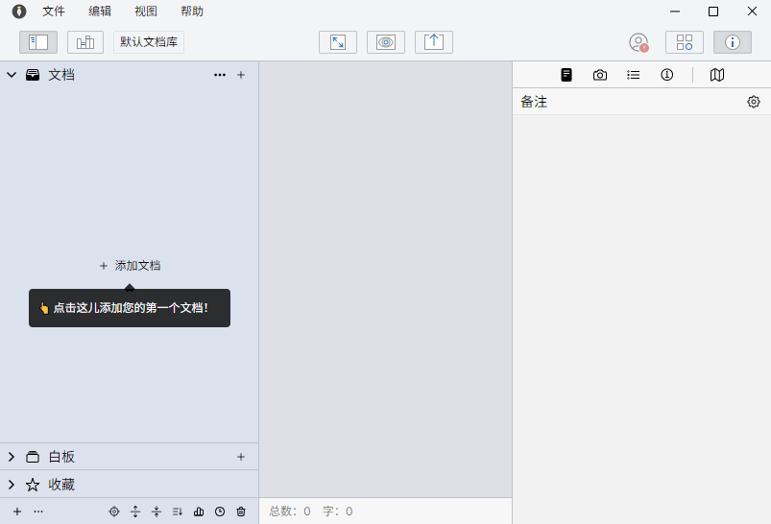
Task: Open the trash bin icon
Action: (x=241, y=512)
